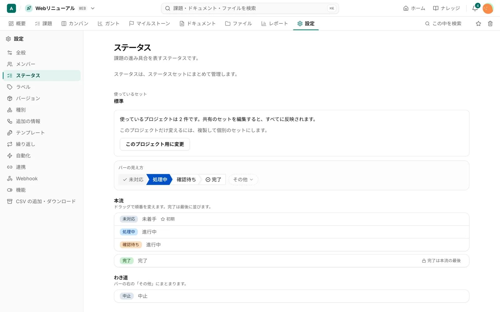The height and width of the screenshot is (312, 500).
Task: Select 種別 in settings sidebar
Action: pyautogui.click(x=42, y=110)
